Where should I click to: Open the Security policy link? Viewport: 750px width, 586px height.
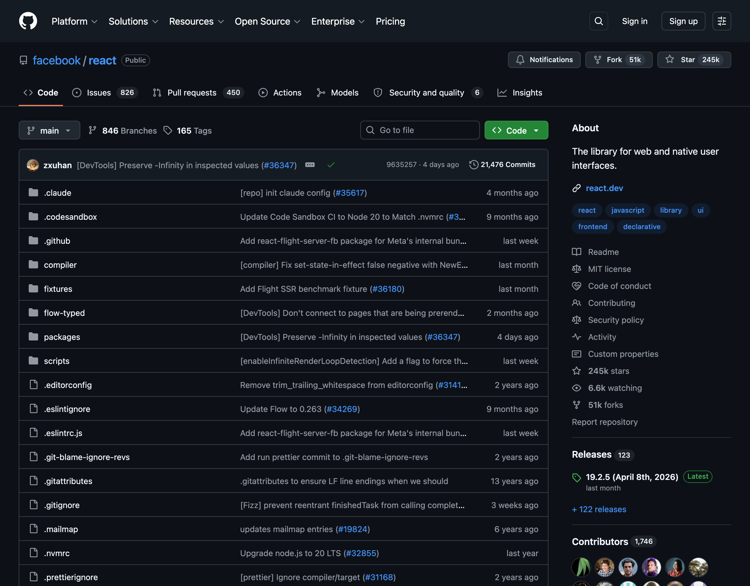[616, 320]
